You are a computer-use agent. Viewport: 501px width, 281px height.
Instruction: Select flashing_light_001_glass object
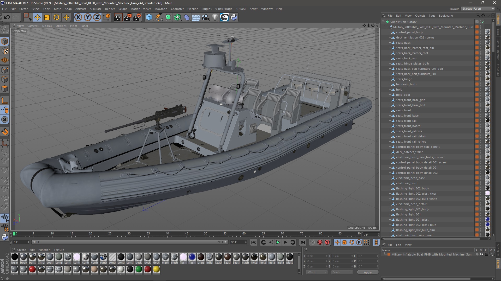pos(412,220)
